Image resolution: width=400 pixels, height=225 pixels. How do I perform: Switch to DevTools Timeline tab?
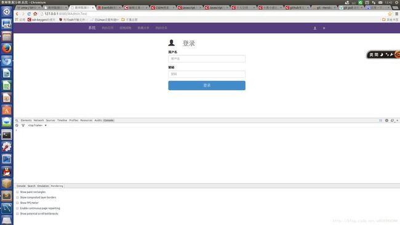pyautogui.click(x=62, y=120)
